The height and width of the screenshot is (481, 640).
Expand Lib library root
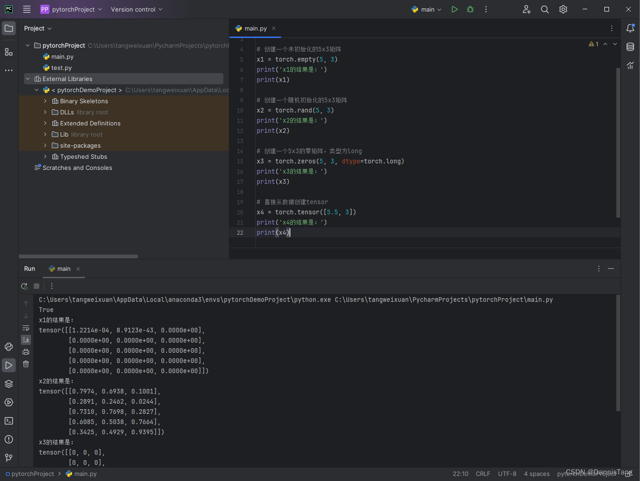(45, 134)
